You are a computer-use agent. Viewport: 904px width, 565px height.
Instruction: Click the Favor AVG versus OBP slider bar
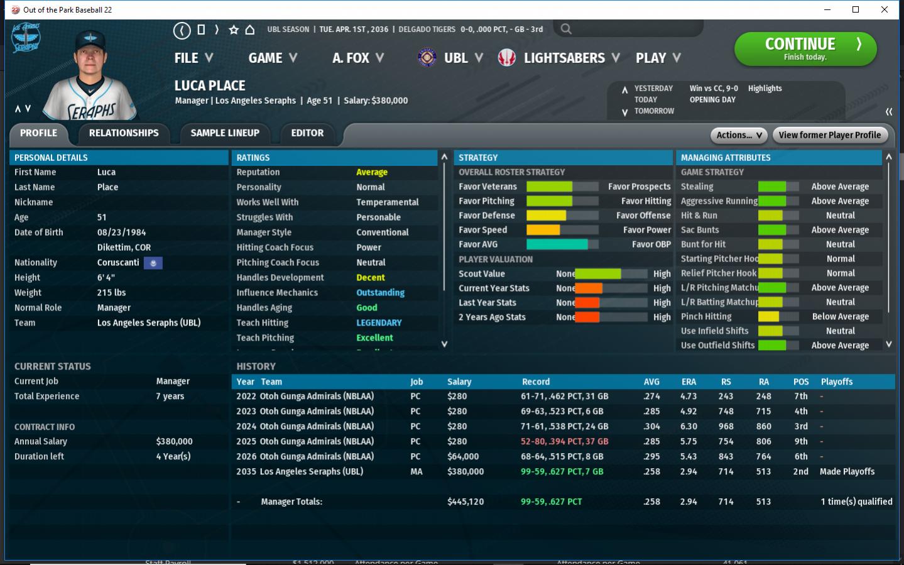pyautogui.click(x=562, y=244)
